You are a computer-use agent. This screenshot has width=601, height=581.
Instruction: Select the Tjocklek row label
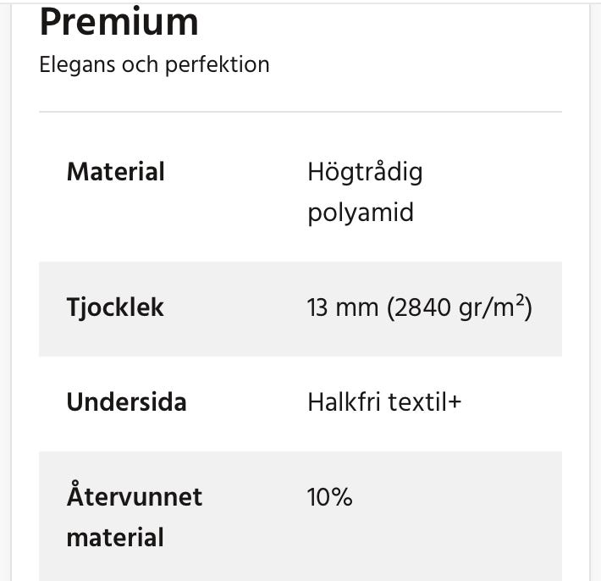115,307
